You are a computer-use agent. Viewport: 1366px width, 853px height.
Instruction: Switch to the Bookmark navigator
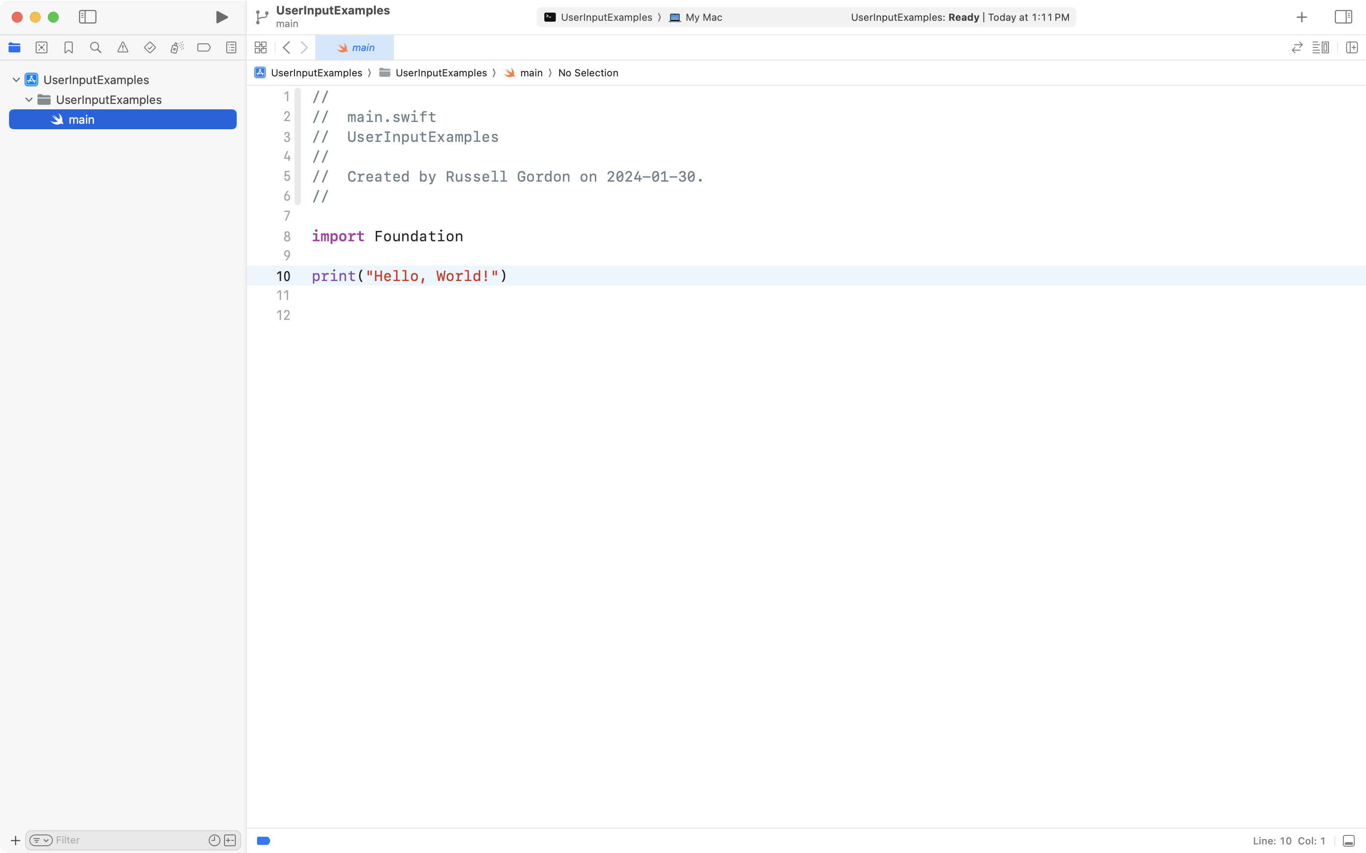pos(69,47)
